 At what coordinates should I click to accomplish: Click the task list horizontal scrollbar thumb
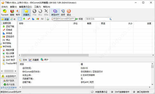55,55
